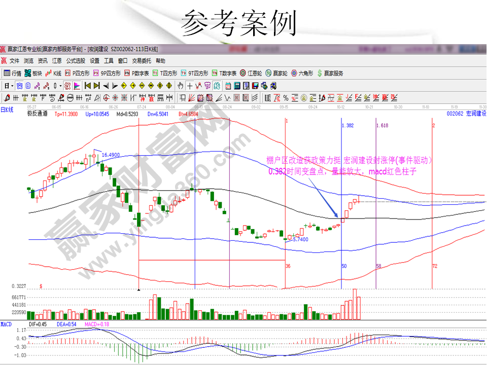The width and height of the screenshot is (487, 365).
Task: Click the jump-to-start playback arrow button
Action: 87,86
